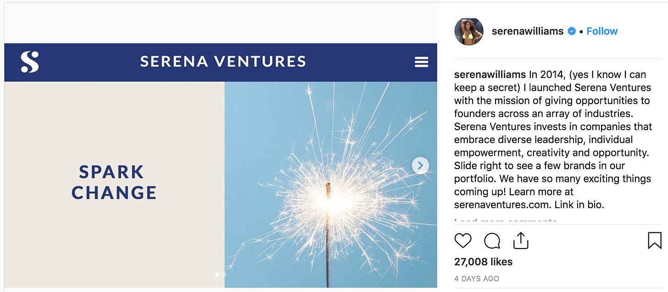Open the serenawilliams profile picture
668x292 pixels.
469,31
